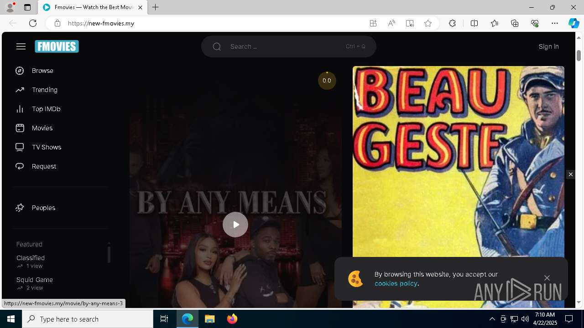Click the Request chat bubble icon
Viewport: 584px width, 328px height.
(x=20, y=166)
